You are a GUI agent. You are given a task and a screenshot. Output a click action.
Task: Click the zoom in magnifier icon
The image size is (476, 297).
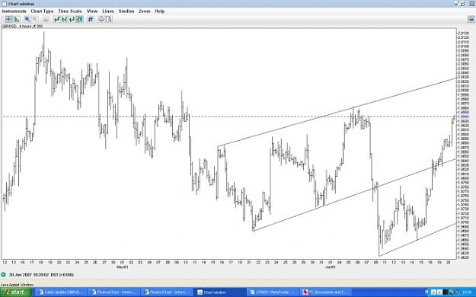(x=27, y=20)
